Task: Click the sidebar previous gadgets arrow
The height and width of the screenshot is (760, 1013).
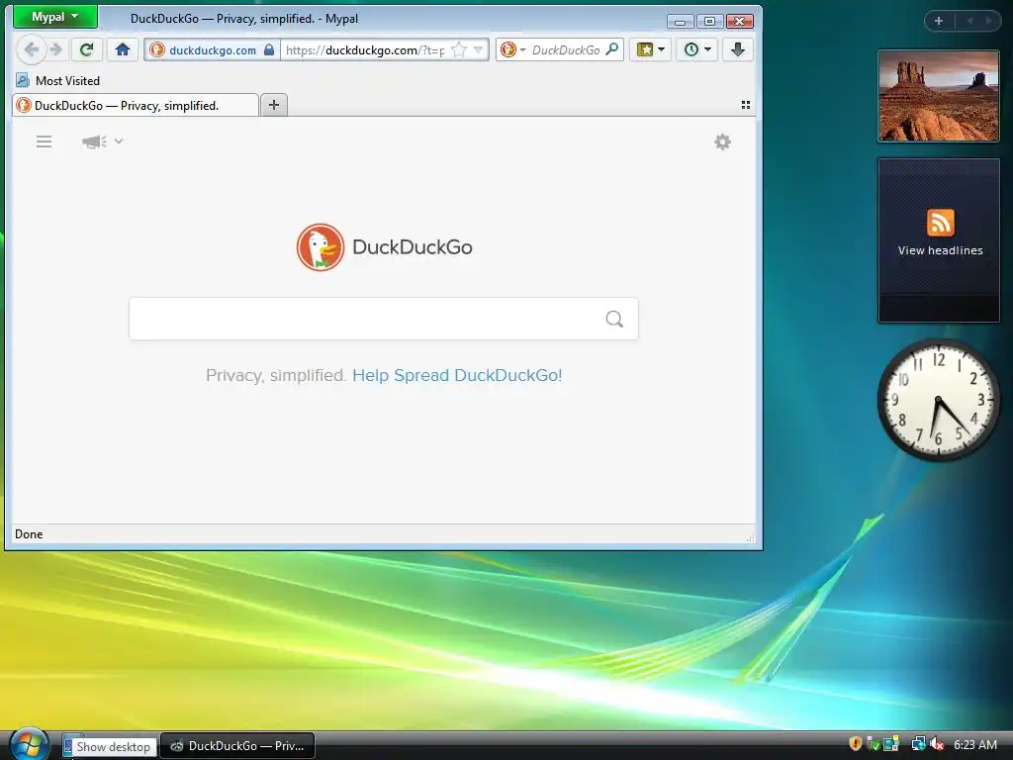Action: tap(969, 21)
